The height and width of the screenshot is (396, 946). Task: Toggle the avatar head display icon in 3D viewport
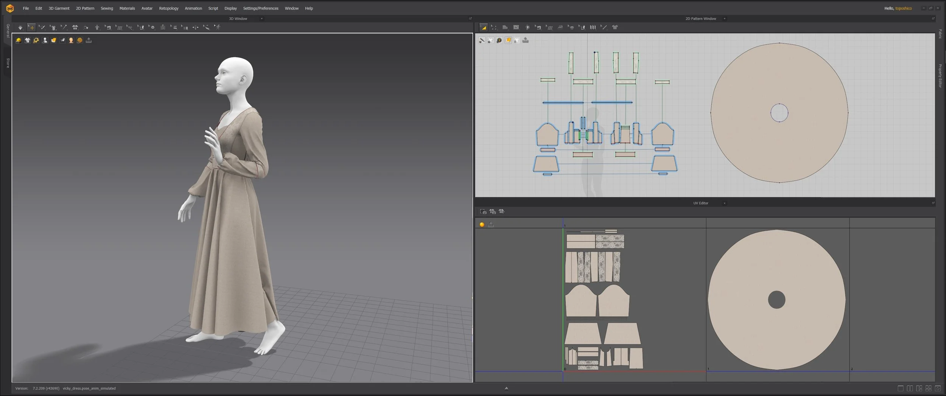coord(71,40)
